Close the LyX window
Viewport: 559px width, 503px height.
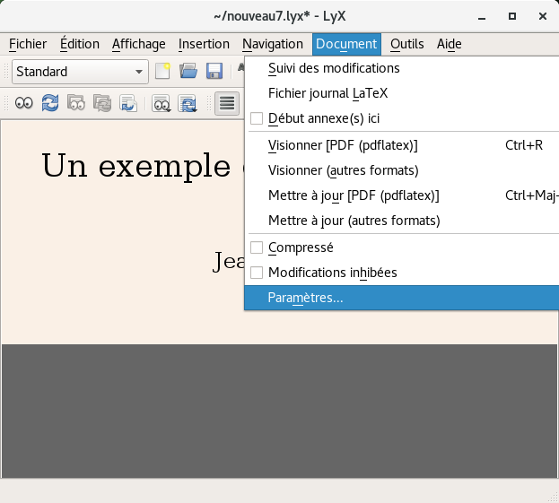tap(543, 16)
